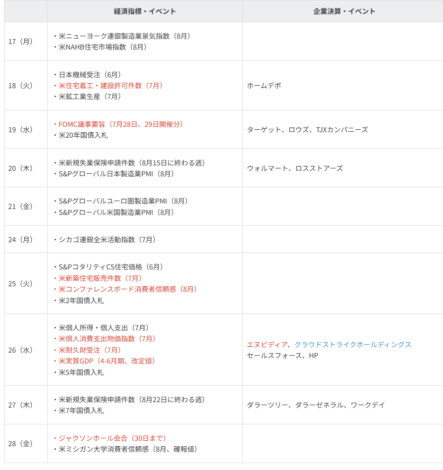Click 米個人所得・個人支出（7月） entry

102,328
